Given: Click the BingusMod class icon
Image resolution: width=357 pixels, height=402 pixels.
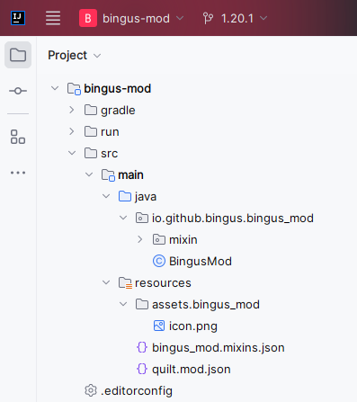Looking at the screenshot, I should pos(159,261).
